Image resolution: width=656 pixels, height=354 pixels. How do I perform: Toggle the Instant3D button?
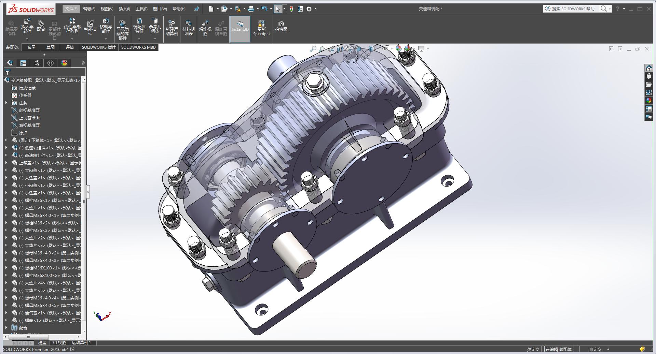pyautogui.click(x=240, y=26)
